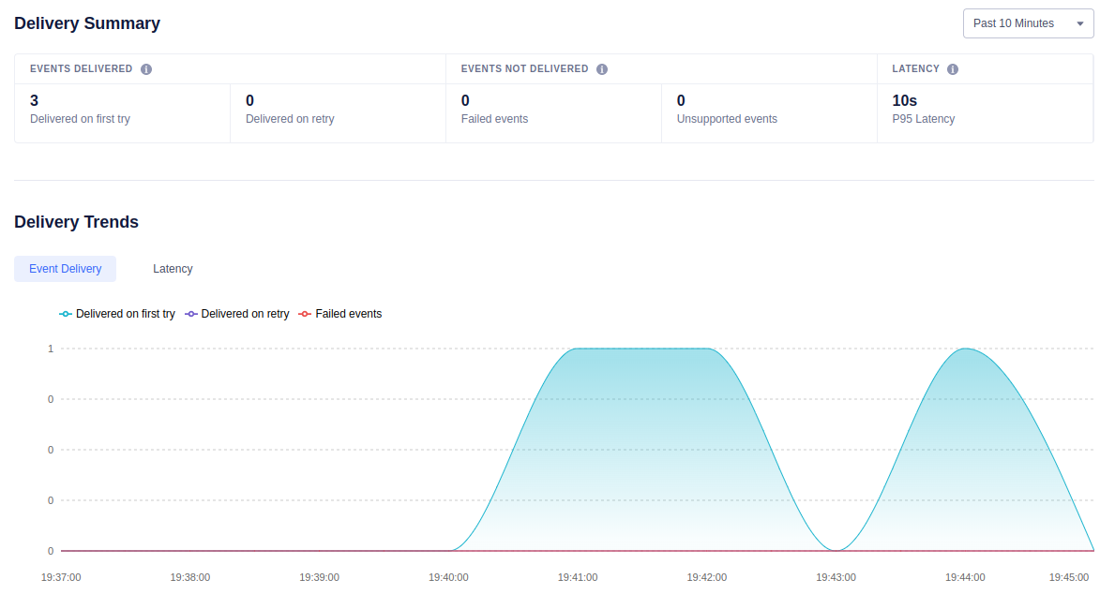Click the red Failed events legend marker
This screenshot has width=1115, height=609.
coord(304,314)
